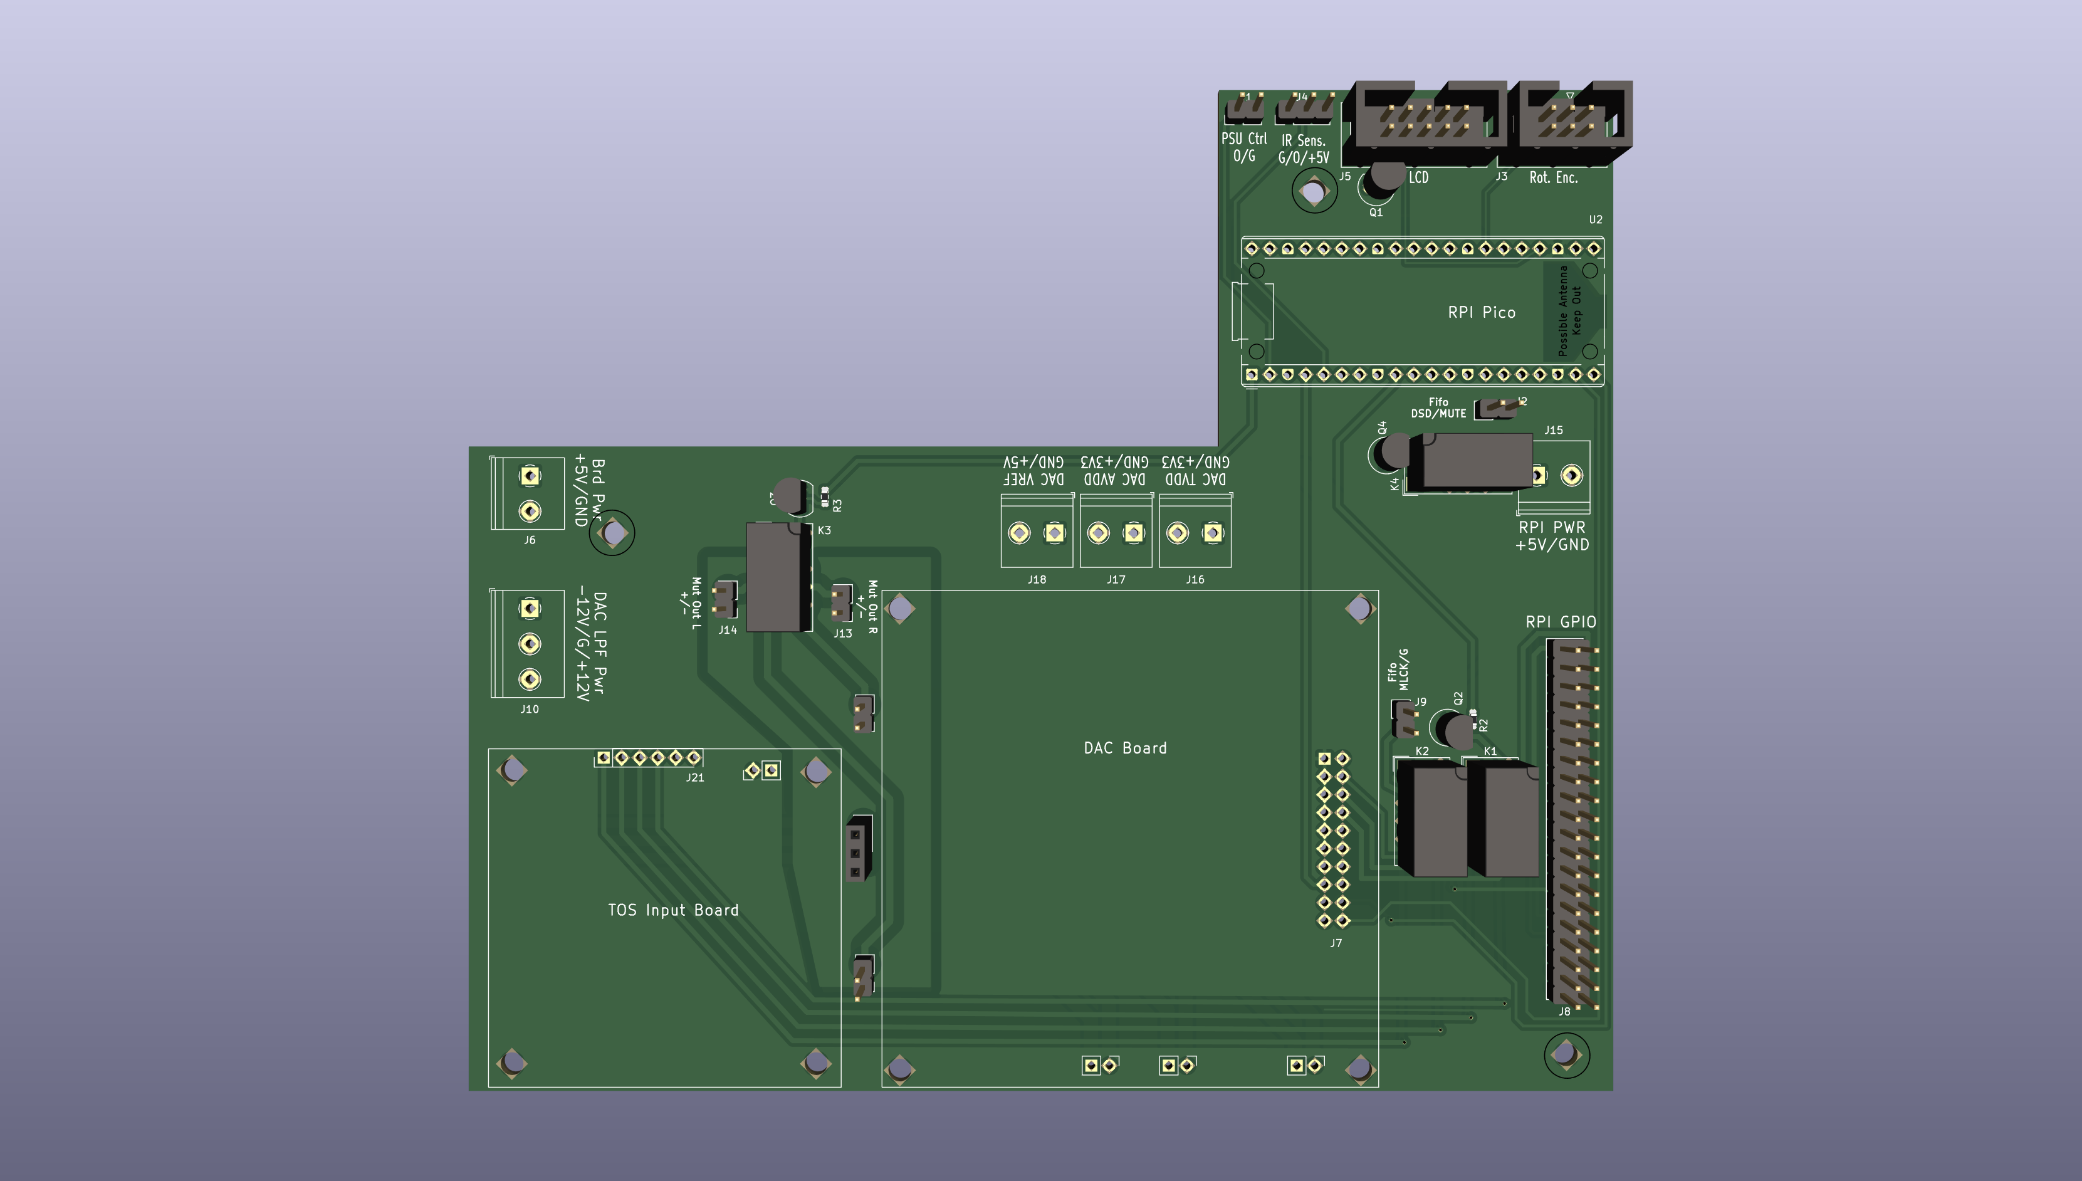Click the mounting hole below J8

1566,1055
